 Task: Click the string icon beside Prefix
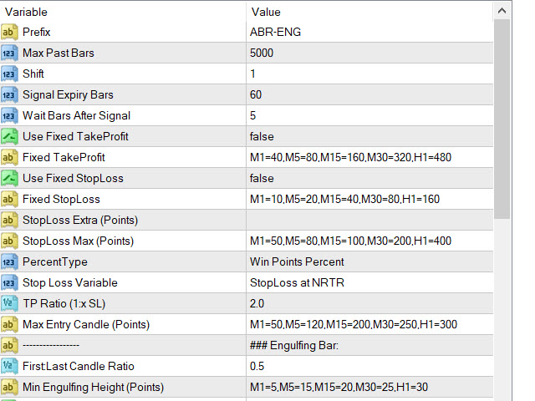[x=9, y=33]
